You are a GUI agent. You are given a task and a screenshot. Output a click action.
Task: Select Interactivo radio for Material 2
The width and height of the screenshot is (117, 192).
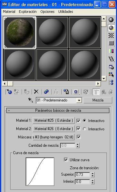(84, 129)
